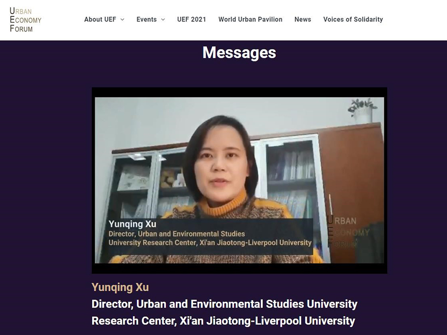Play the Yunqing Xu video message
The width and height of the screenshot is (447, 335).
coord(240,180)
